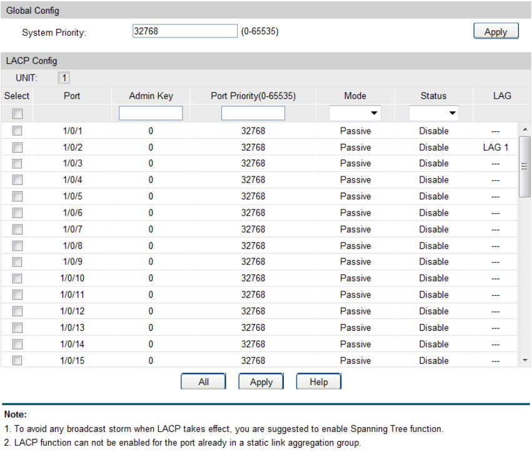Image resolution: width=532 pixels, height=454 pixels.
Task: Check the box for port 1/0/10
Action: (x=18, y=278)
